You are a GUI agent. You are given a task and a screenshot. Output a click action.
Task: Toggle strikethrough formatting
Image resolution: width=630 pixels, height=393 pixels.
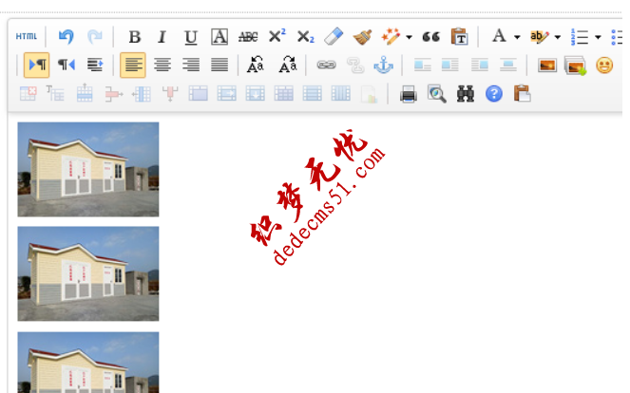[248, 37]
